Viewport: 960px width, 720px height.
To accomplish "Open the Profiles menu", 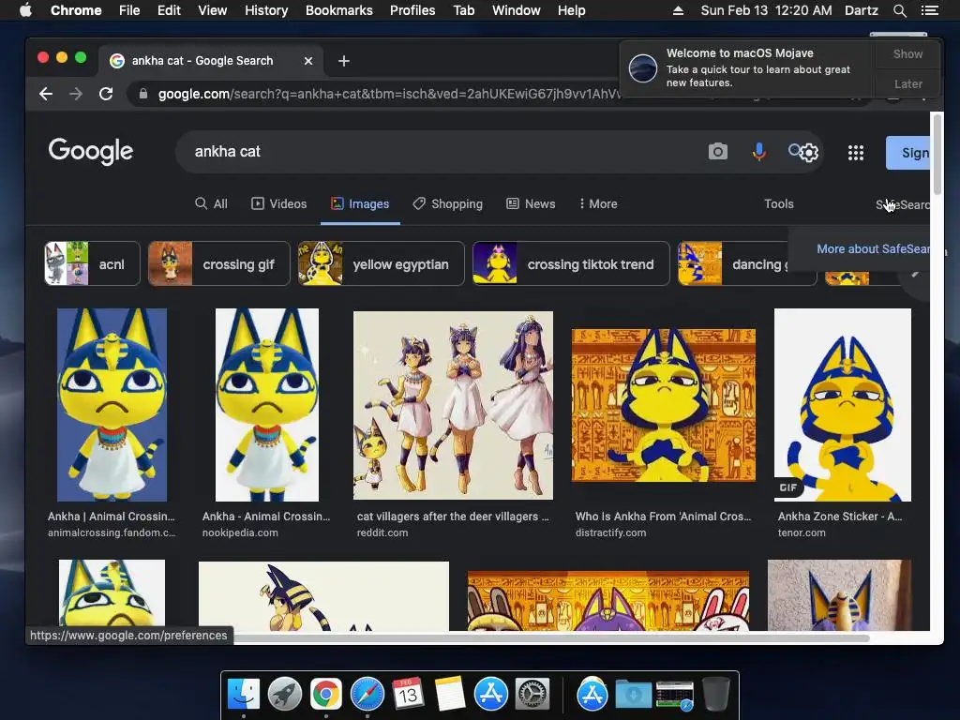I will click(x=412, y=10).
